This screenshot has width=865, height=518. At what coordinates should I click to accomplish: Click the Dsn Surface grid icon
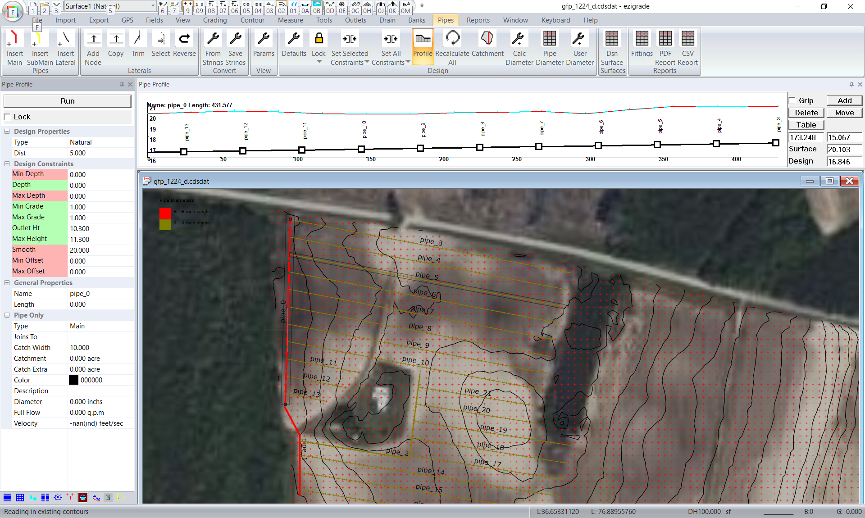[612, 39]
